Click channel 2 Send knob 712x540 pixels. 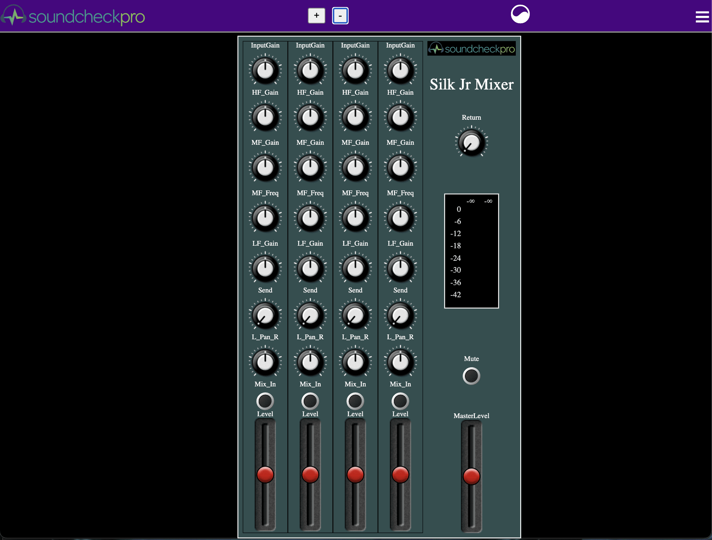pyautogui.click(x=310, y=315)
